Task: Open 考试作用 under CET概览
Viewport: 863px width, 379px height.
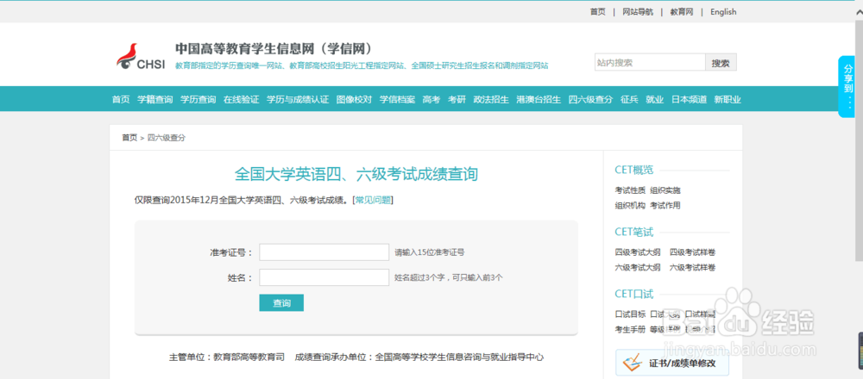Action: (x=665, y=205)
